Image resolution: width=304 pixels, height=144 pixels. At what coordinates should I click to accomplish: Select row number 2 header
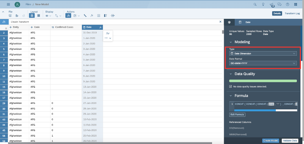(4, 33)
